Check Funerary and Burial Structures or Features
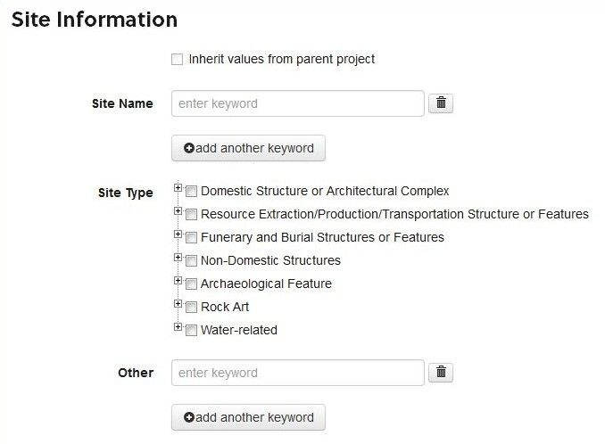Viewport: 605px width, 444px height. point(191,237)
